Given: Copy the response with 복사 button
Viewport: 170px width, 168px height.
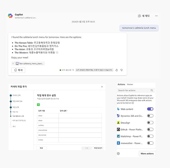Looking at the screenshot, I should (18, 70).
